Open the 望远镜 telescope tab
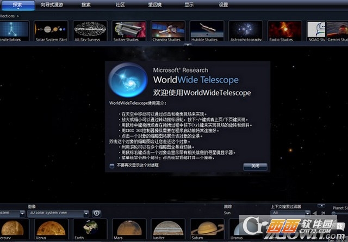Viewport: 348px width, 242px height. (155, 5)
